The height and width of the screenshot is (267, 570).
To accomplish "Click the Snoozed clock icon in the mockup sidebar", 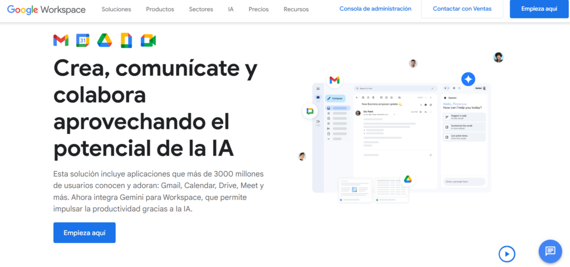I will (x=328, y=118).
